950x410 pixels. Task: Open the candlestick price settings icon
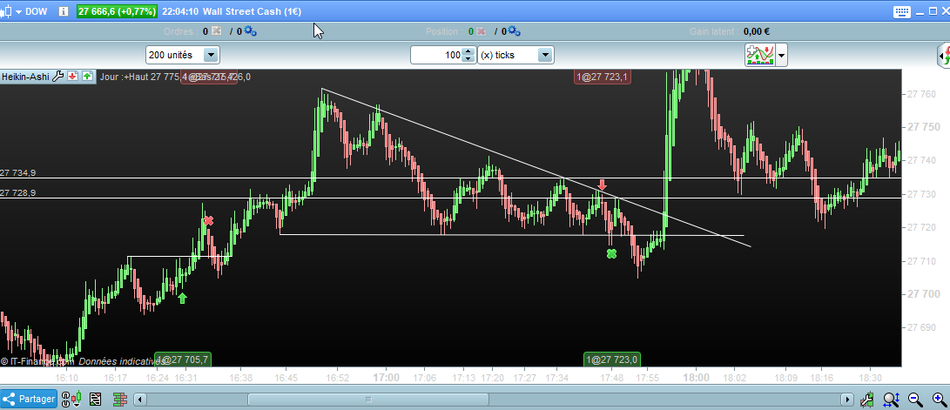click(75, 399)
